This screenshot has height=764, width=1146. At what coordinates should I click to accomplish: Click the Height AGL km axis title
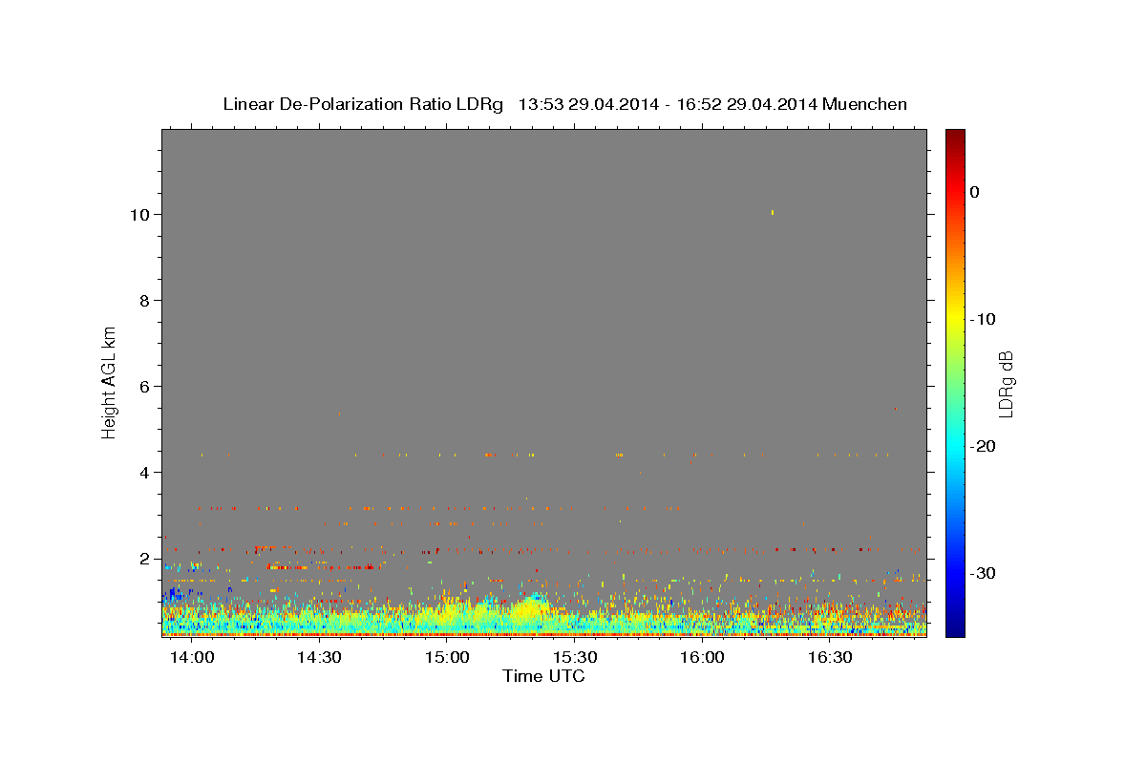point(109,380)
